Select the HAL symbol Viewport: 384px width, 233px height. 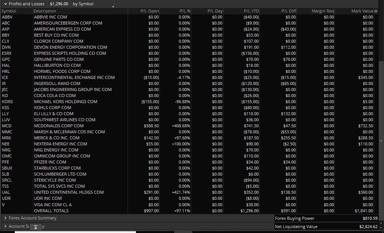click(6, 65)
